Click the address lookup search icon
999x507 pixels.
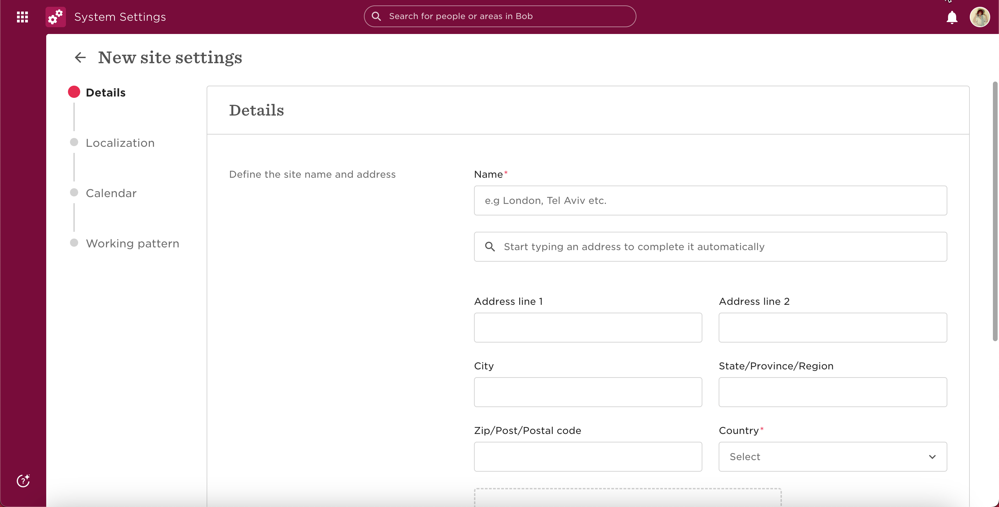tap(490, 246)
